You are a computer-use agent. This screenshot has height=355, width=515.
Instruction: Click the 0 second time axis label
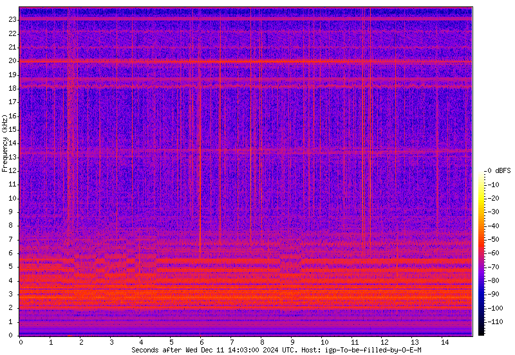coord(20,342)
